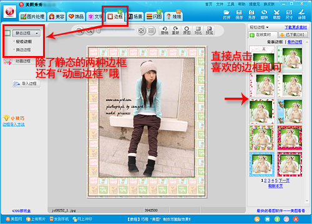The width and height of the screenshot is (312, 224).
Task: Click the 刷新本页 refresh link
Action: coord(275,186)
